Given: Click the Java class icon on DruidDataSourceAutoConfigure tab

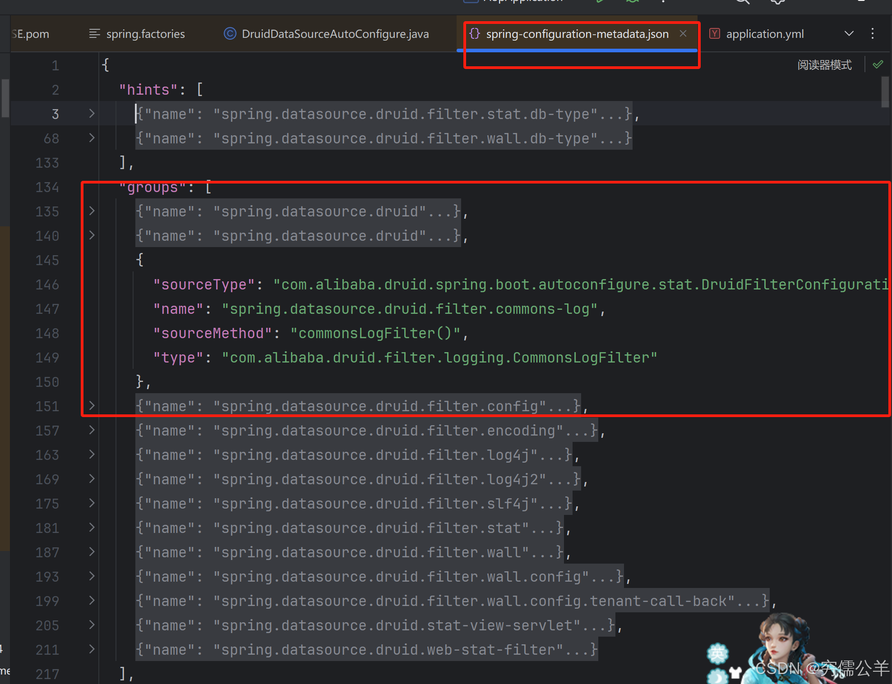Looking at the screenshot, I should pos(230,34).
